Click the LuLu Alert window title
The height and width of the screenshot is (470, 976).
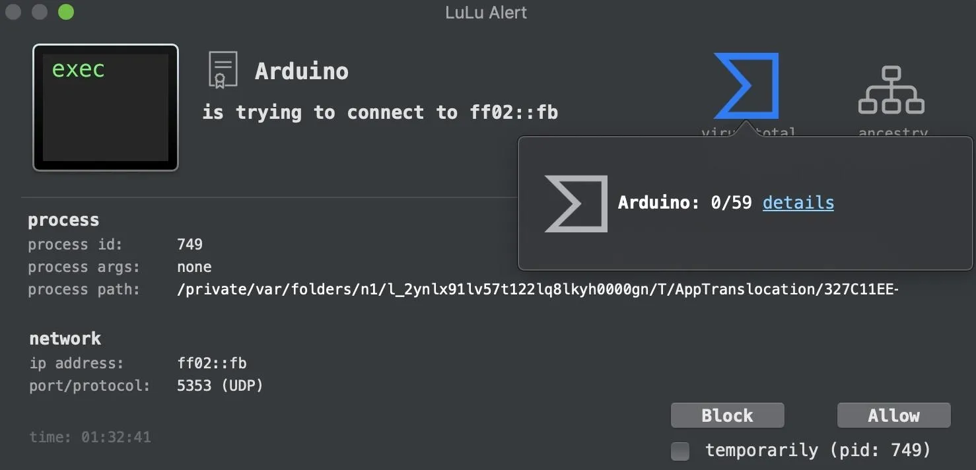click(486, 13)
